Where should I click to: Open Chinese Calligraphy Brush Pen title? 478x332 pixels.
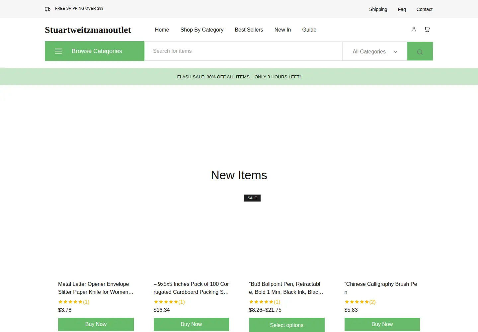pos(381,288)
